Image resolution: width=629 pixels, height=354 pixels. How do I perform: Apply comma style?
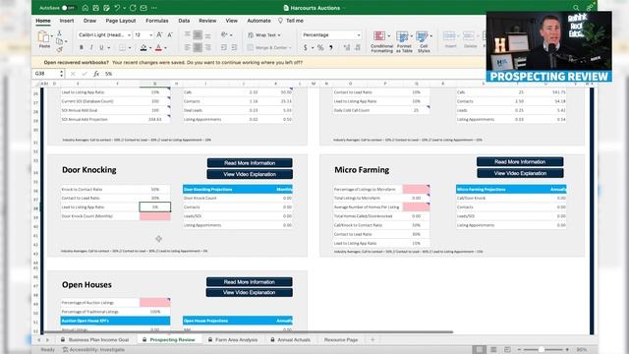[331, 48]
